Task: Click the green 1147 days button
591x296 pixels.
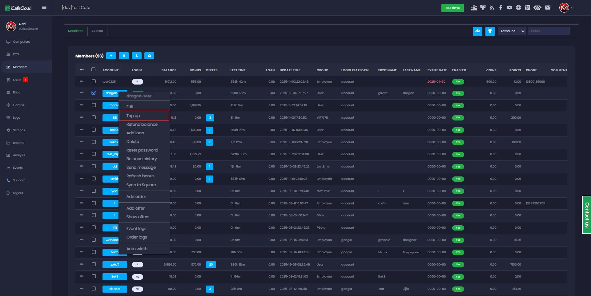Action: 452,8
